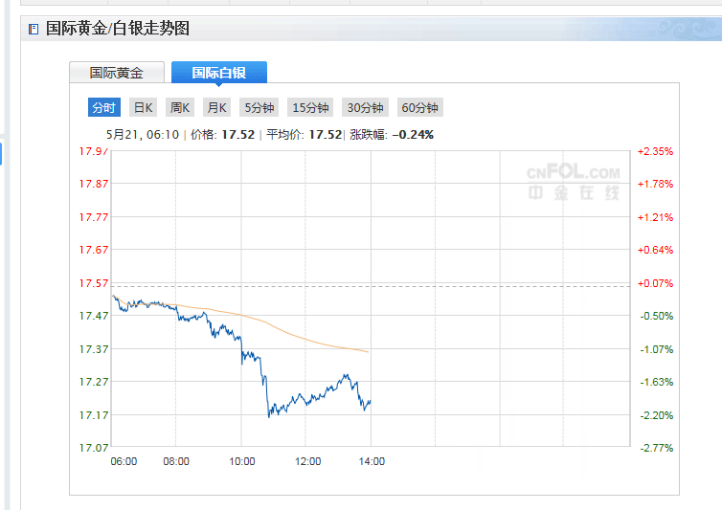
Task: Display the 月K monthly chart
Action: click(216, 107)
